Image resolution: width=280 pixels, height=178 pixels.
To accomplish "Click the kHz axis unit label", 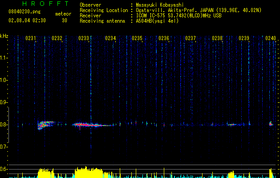I will point(4,36).
